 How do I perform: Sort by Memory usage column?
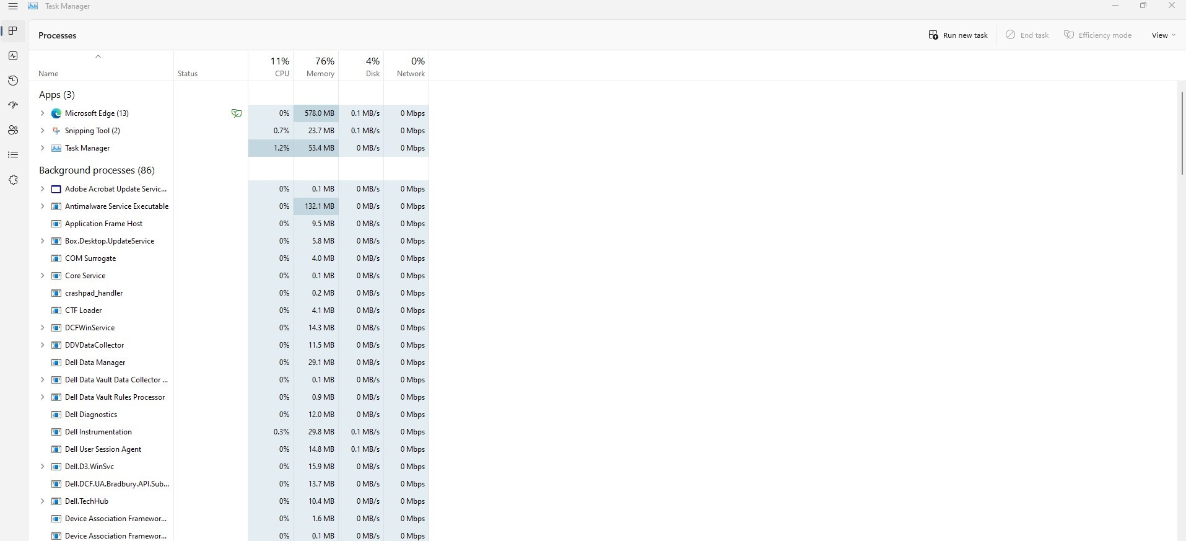click(316, 66)
